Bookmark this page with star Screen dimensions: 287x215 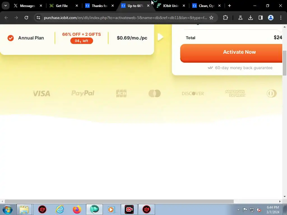[211, 18]
